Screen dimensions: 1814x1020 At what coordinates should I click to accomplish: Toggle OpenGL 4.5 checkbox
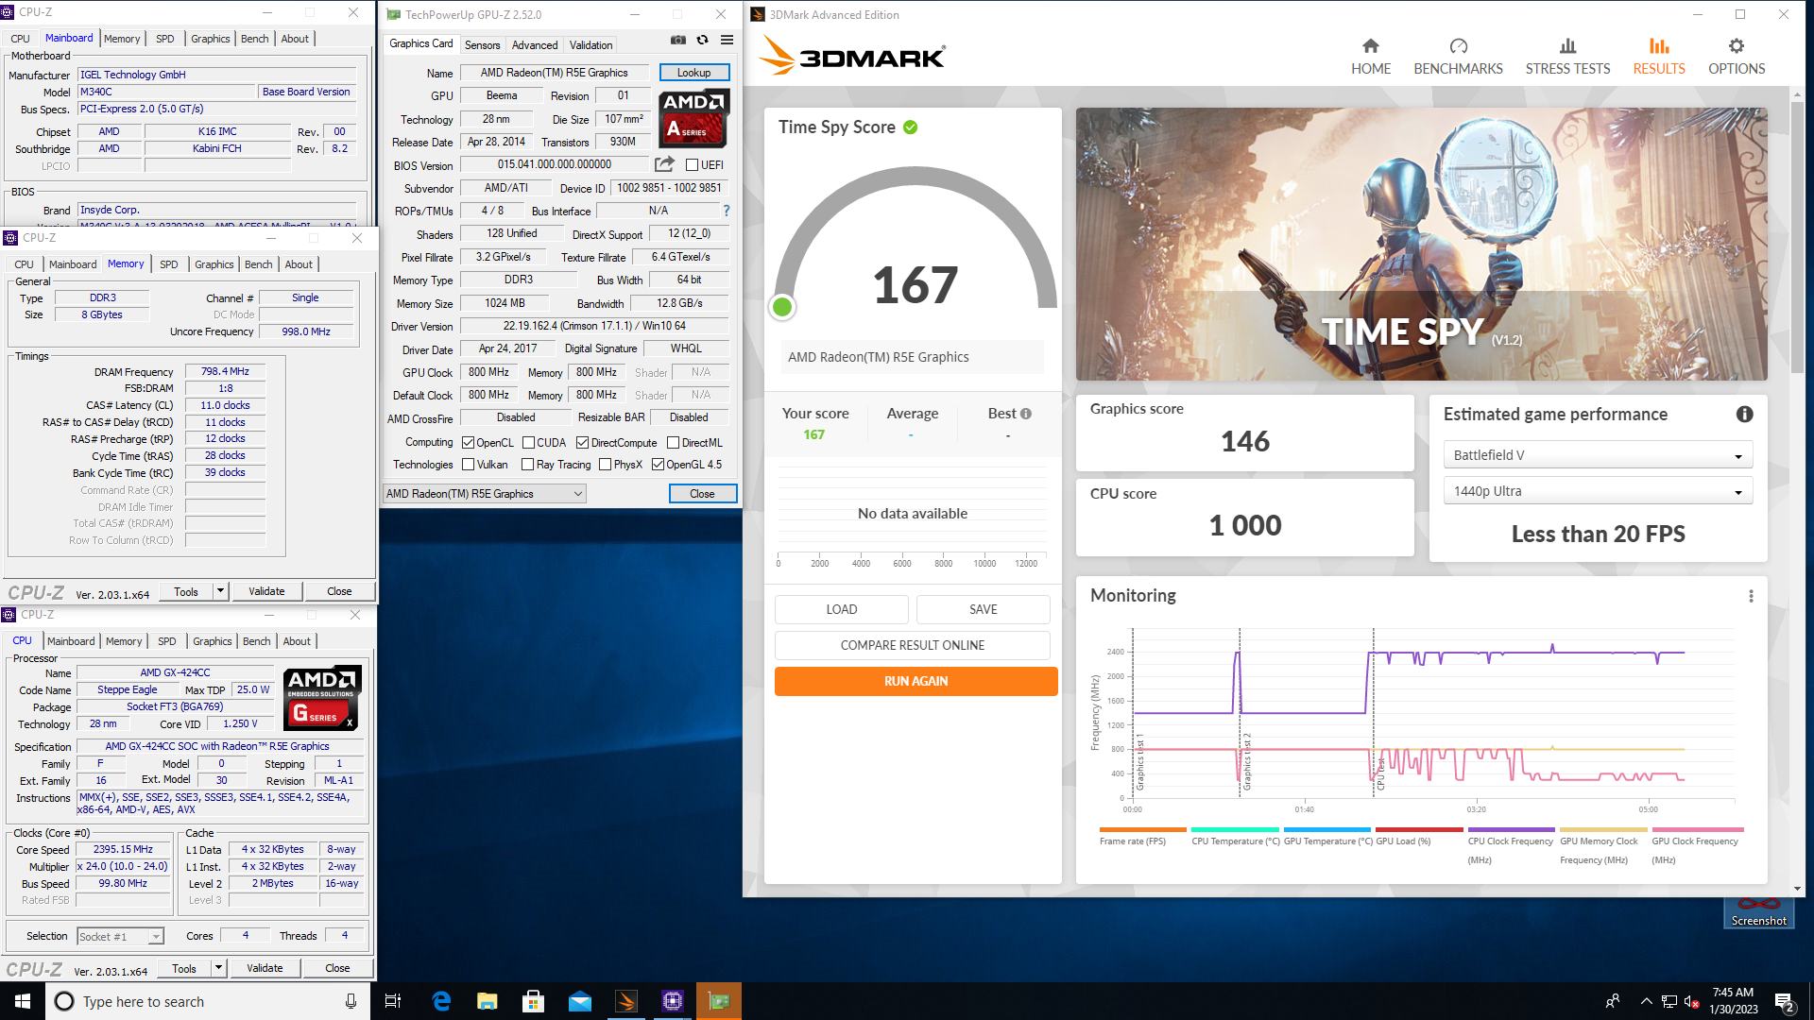(x=658, y=465)
